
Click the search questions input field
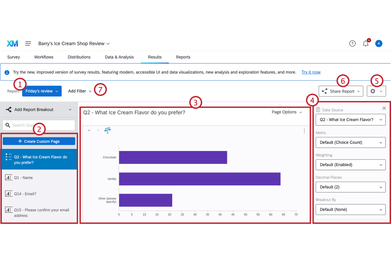(39, 125)
